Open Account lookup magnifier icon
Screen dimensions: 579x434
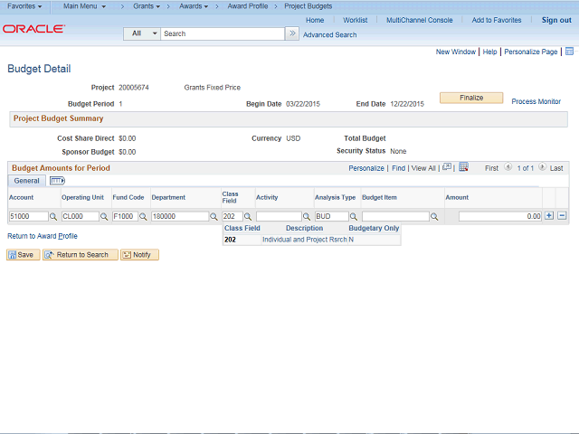click(53, 217)
